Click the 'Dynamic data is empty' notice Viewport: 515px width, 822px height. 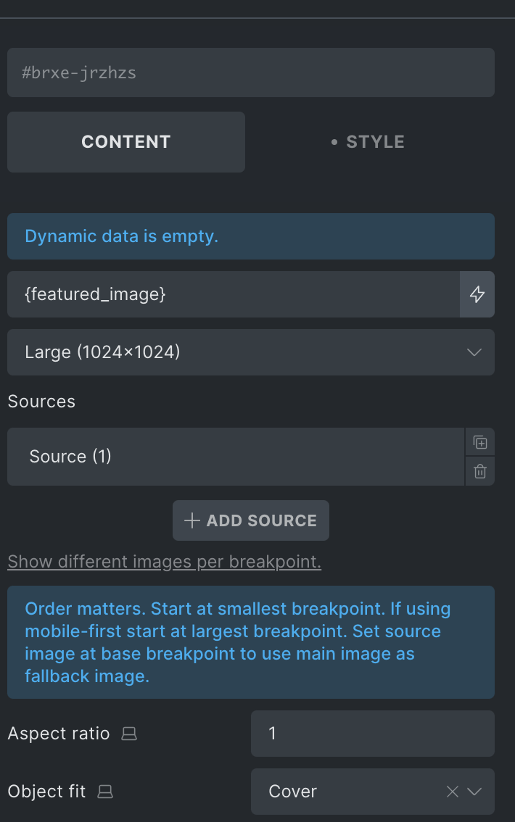251,236
